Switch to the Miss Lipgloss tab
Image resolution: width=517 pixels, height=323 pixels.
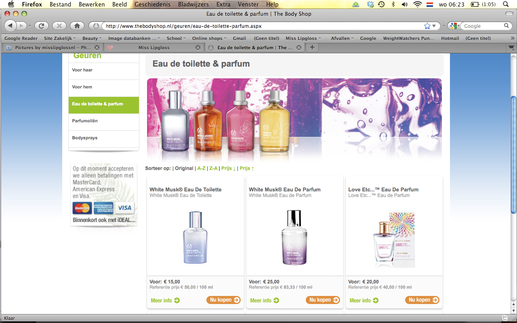point(154,48)
